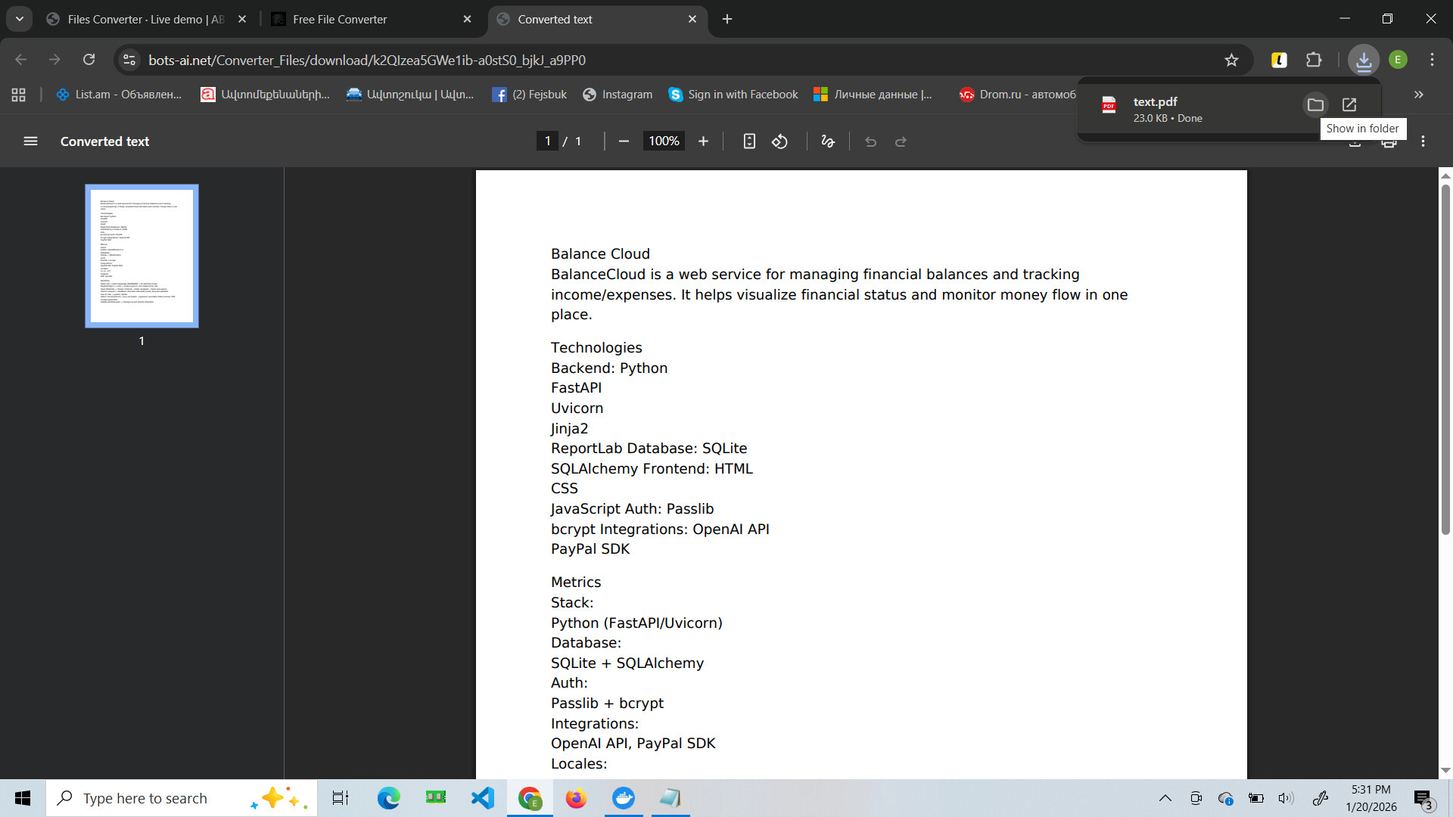Select the rotate page icon
The width and height of the screenshot is (1453, 817).
[779, 141]
